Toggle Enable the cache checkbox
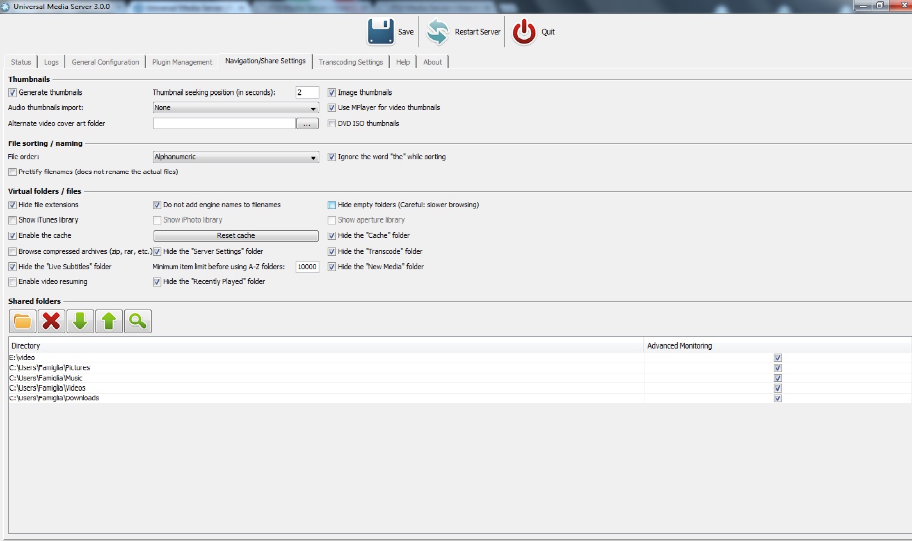 coord(12,236)
